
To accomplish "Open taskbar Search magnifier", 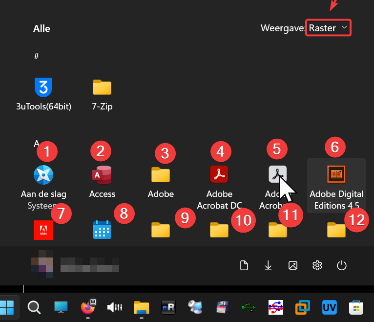I will 34,307.
